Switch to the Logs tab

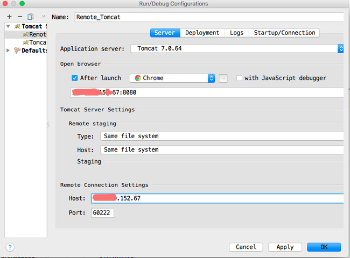(236, 33)
